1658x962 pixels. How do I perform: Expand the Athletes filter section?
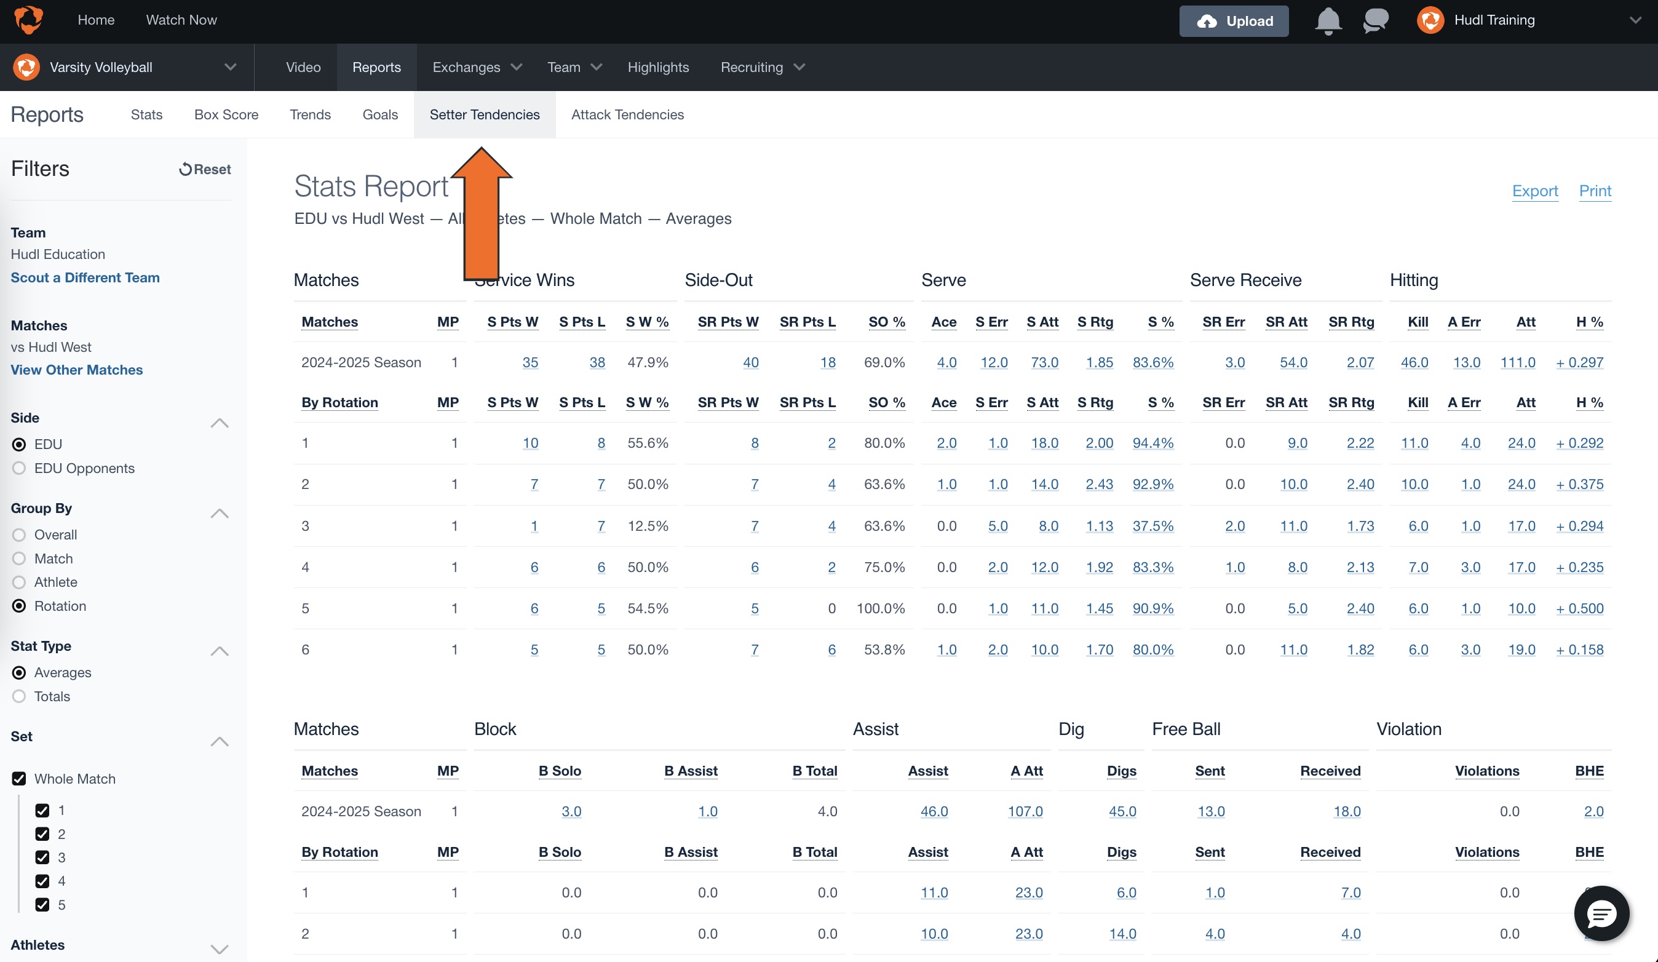point(219,948)
